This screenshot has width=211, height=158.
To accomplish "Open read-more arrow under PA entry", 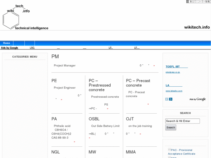I will pyautogui.click(x=74, y=142).
